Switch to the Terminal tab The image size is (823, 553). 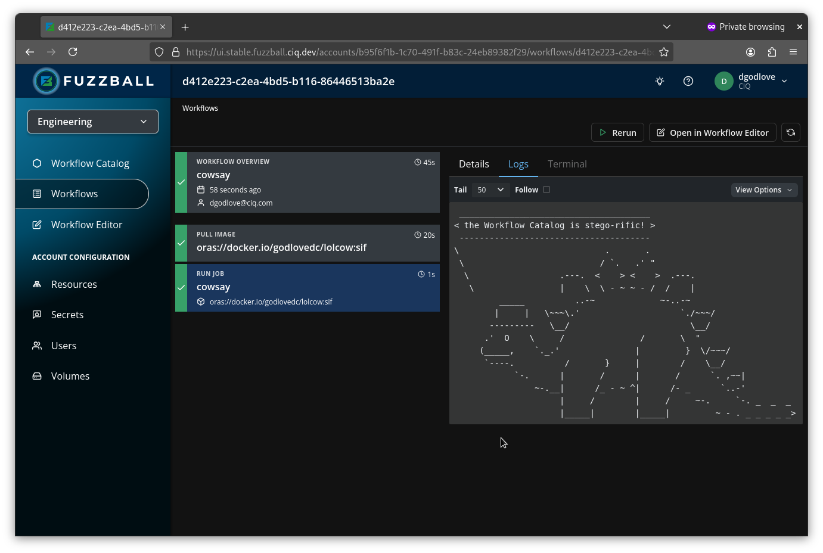click(567, 164)
